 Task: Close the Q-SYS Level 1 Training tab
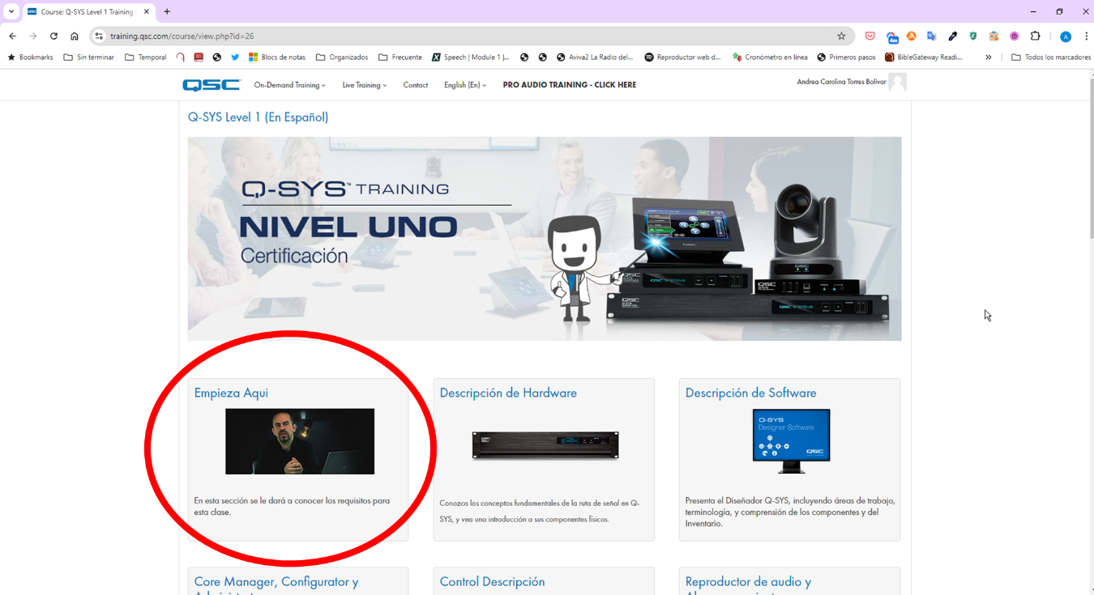click(146, 11)
